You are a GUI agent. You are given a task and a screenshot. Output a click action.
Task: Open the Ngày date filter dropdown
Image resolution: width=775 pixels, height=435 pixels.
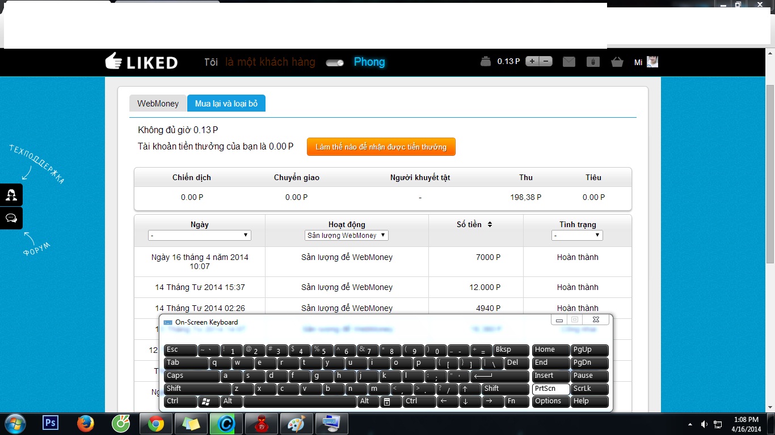pyautogui.click(x=200, y=235)
